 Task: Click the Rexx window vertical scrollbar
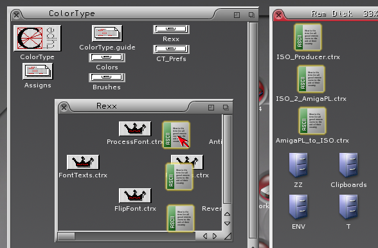pyautogui.click(x=228, y=159)
